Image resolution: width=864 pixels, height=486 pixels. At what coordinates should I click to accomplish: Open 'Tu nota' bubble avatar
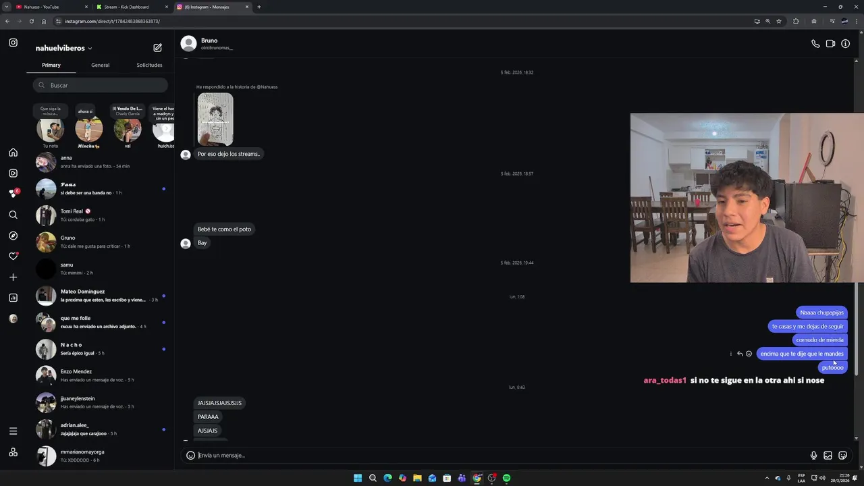[51, 130]
